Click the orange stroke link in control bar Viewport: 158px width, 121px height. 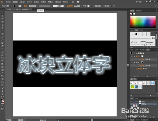[26, 6]
